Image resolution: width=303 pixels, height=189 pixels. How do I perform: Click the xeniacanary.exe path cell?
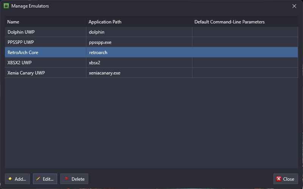pos(139,73)
